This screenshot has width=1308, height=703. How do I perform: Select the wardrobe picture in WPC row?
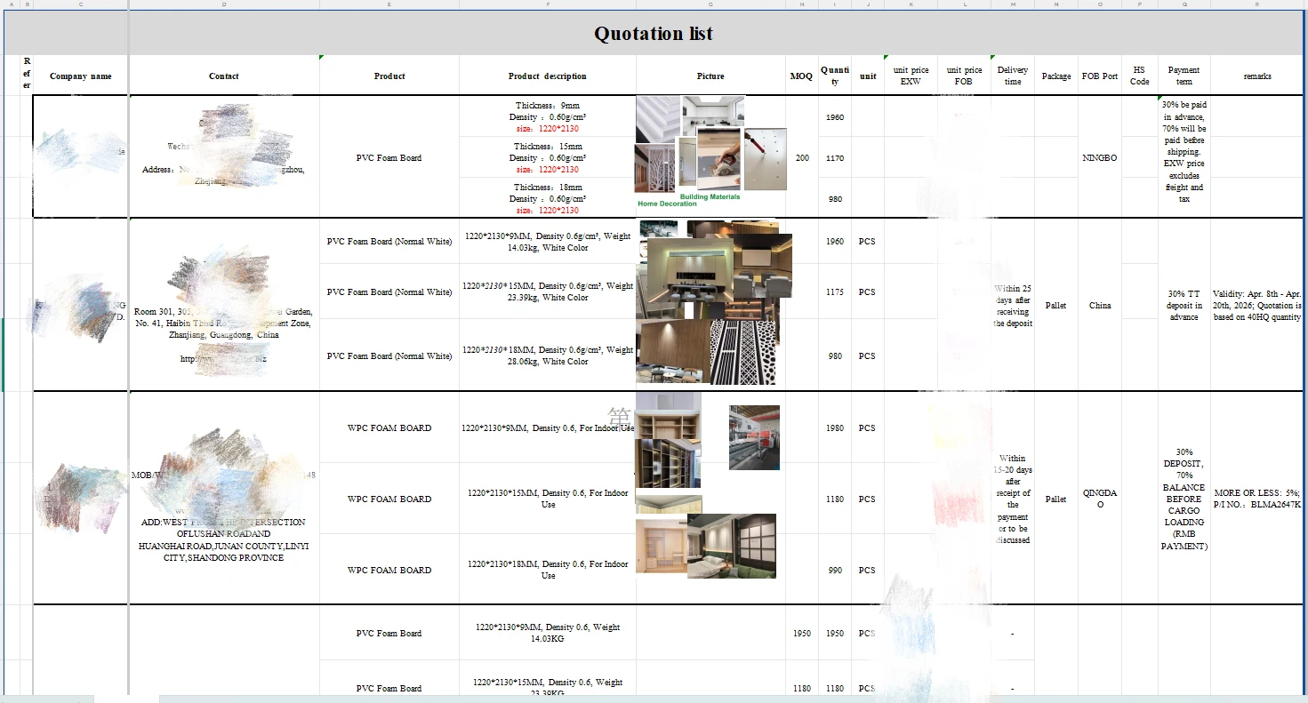(x=668, y=440)
